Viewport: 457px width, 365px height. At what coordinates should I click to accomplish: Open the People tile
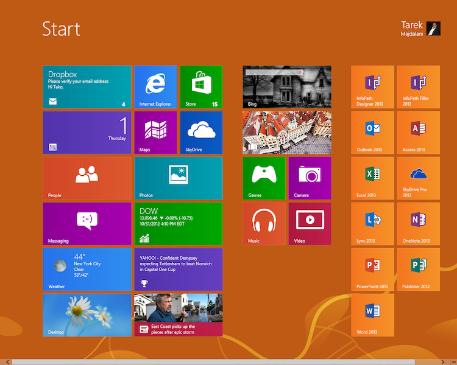pyautogui.click(x=87, y=178)
